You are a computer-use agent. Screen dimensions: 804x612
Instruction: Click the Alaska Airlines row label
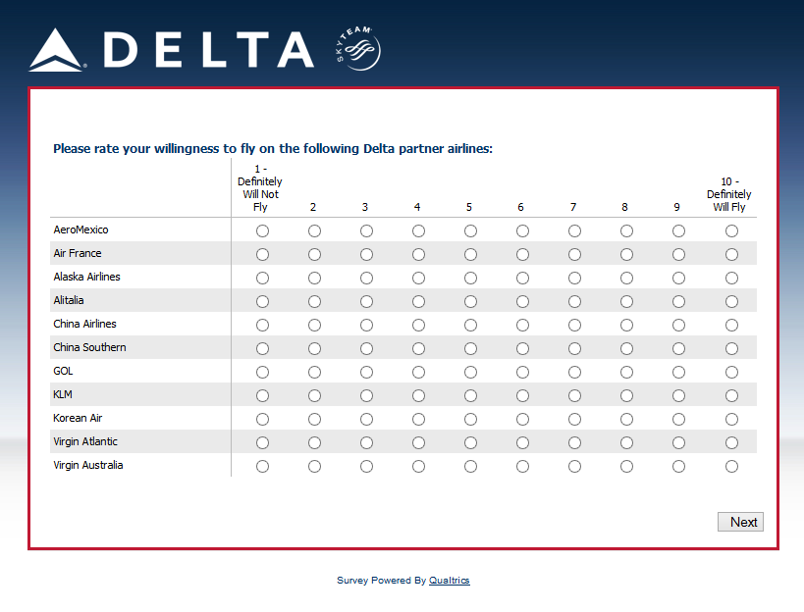coord(86,277)
